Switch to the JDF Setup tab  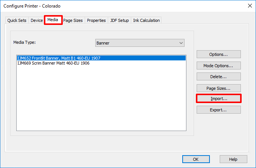pos(119,20)
